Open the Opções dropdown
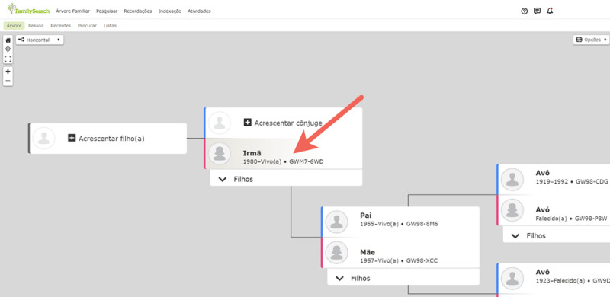 (x=592, y=40)
